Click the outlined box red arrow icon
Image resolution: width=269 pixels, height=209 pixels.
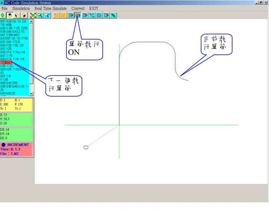tap(106, 15)
